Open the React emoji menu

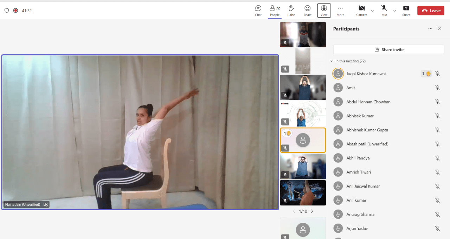308,11
